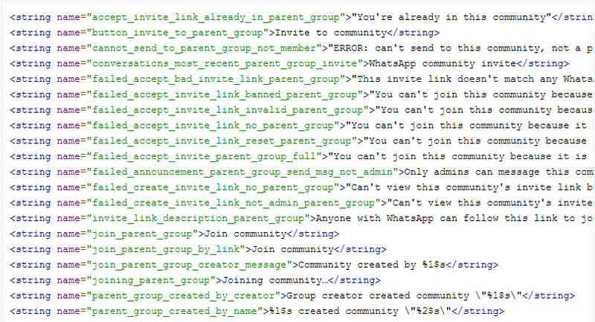Click the parent_group_created_by_creator attribute

[183, 296]
